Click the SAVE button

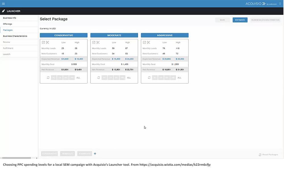222,20
